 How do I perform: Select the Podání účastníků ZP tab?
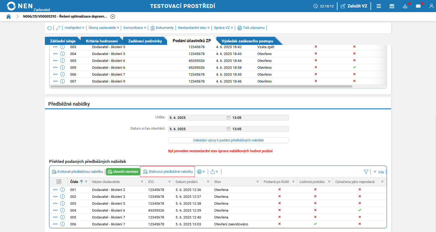coord(192,41)
